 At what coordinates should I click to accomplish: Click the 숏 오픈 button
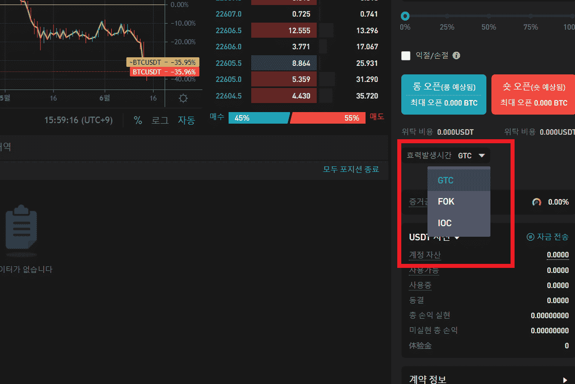(x=533, y=94)
